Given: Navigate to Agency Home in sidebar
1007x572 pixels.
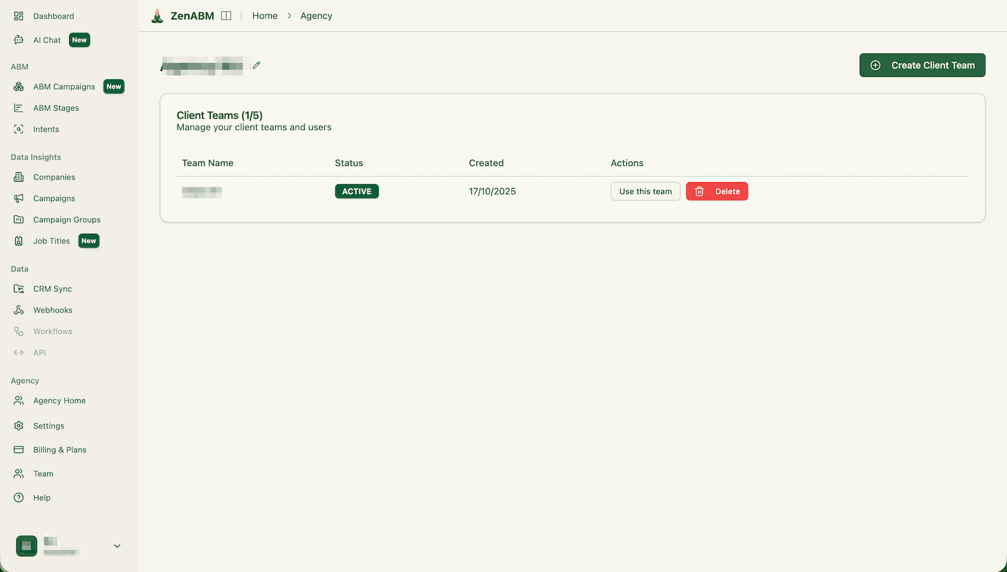Looking at the screenshot, I should click(x=59, y=401).
